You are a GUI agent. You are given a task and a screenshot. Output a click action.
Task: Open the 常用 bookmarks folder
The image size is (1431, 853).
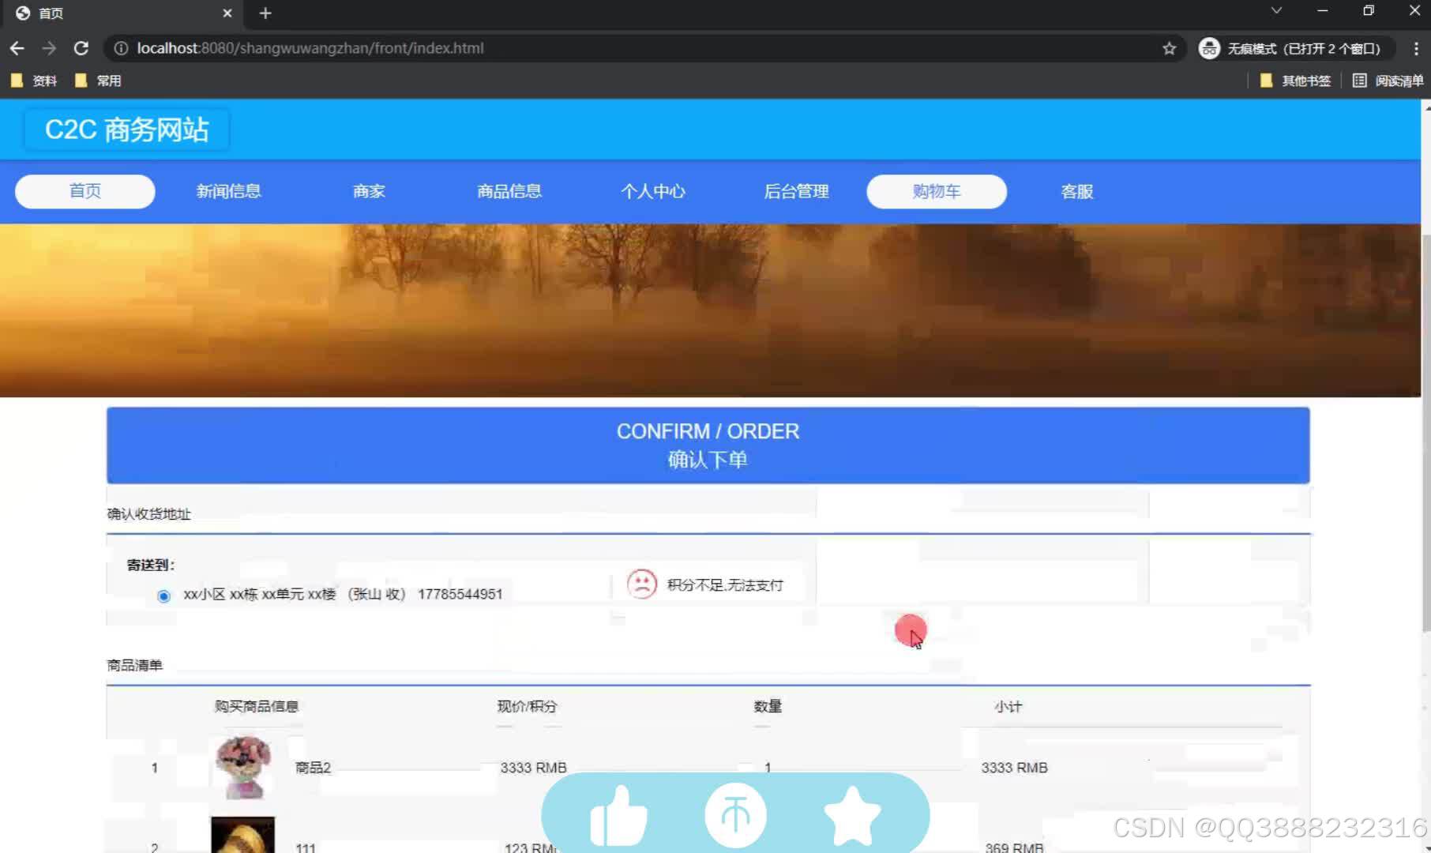point(100,80)
